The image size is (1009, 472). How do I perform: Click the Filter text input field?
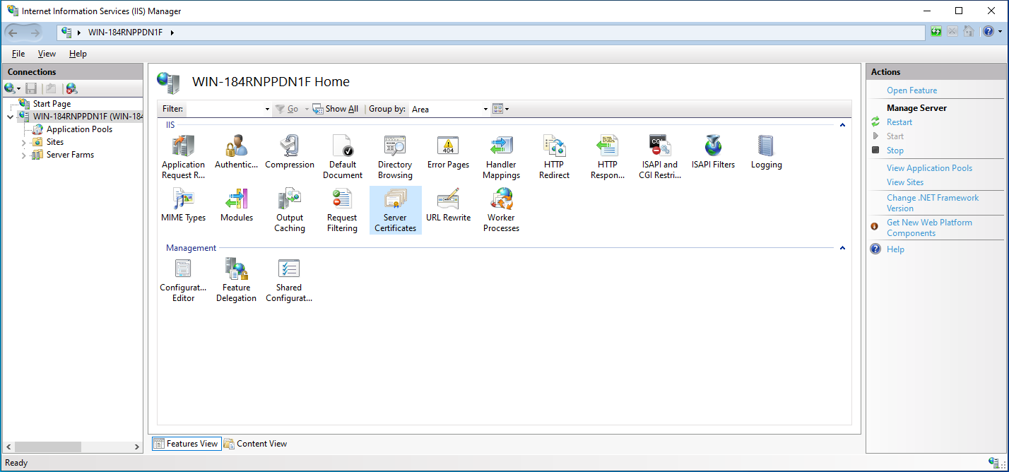224,109
